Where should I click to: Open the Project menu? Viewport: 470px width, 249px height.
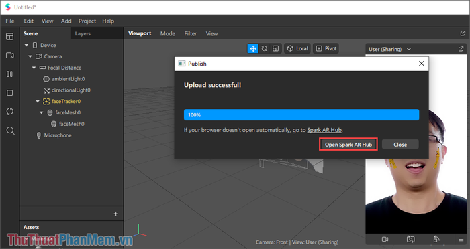[x=87, y=21]
